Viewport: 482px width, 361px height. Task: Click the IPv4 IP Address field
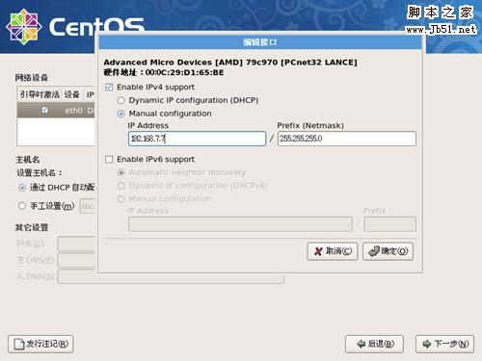click(x=197, y=139)
